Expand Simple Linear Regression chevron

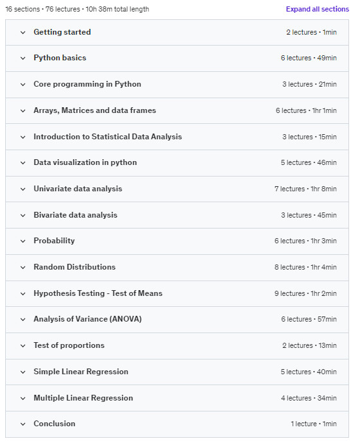tap(22, 372)
